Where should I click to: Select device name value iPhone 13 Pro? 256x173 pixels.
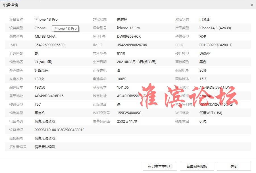(46, 19)
